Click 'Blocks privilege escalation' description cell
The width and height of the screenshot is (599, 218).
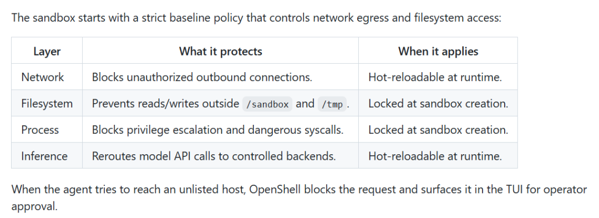pyautogui.click(x=220, y=130)
